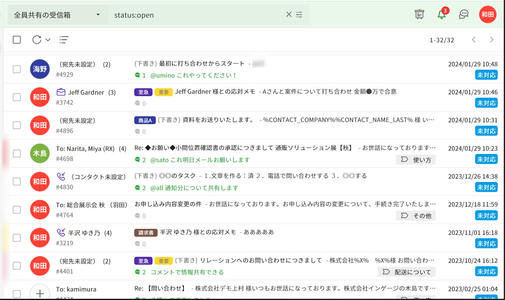This screenshot has height=300, width=505.
Task: Click the 和田 user avatar in header
Action: [488, 15]
